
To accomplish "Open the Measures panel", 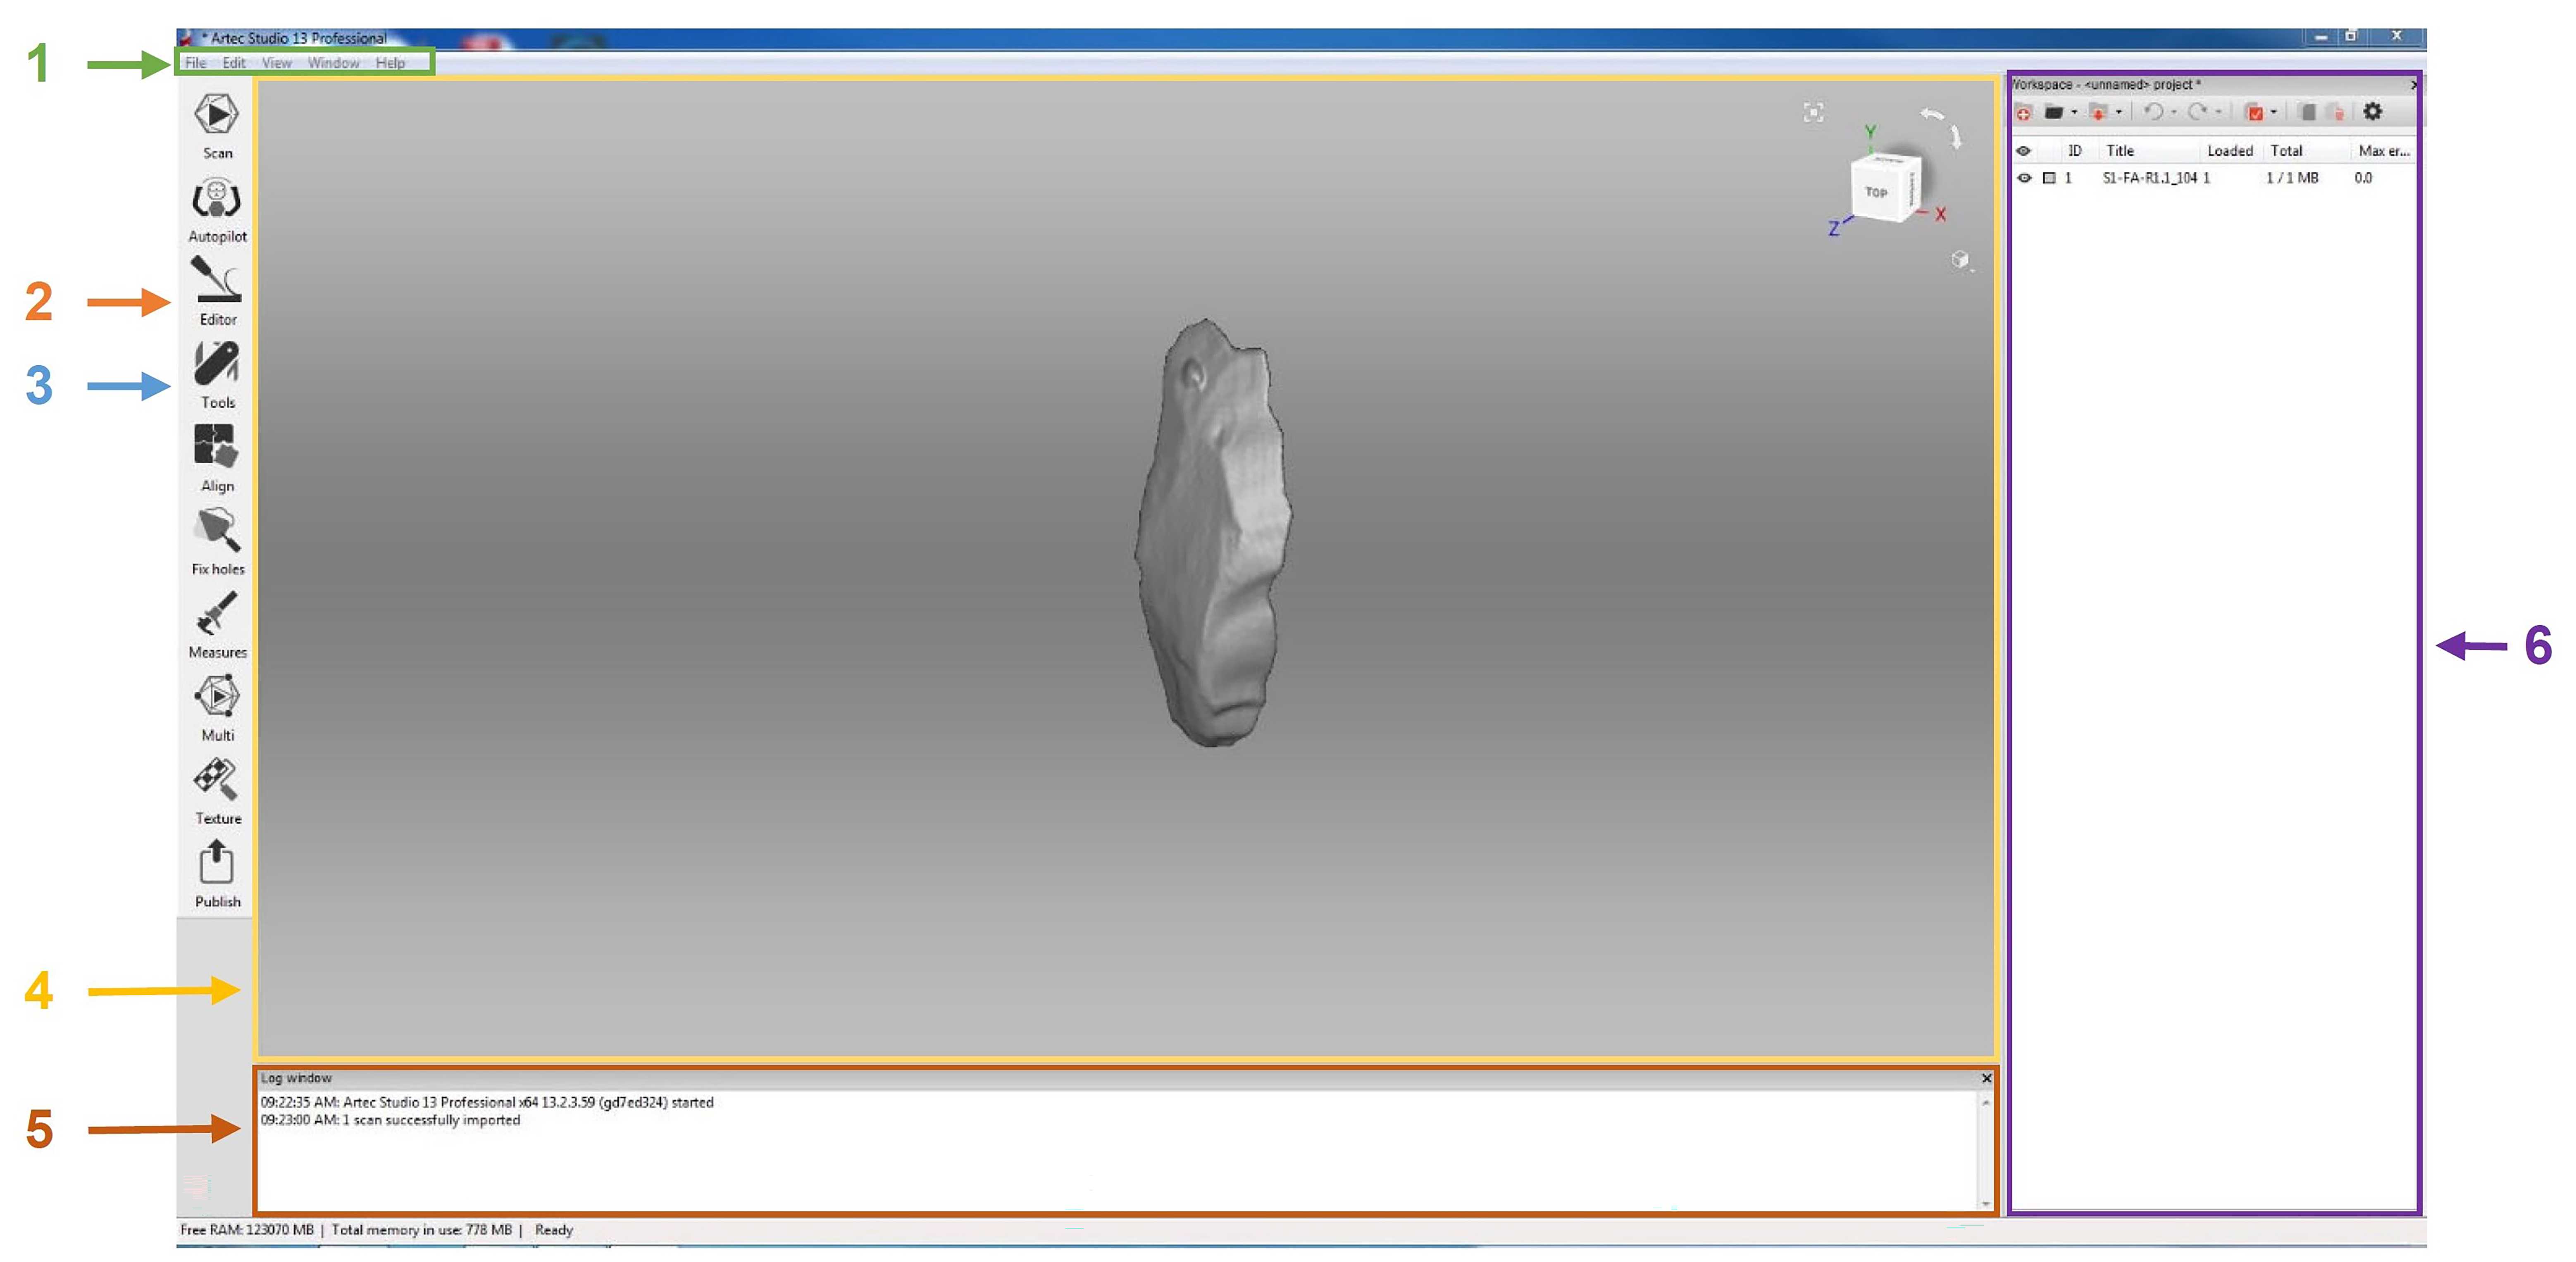I will pyautogui.click(x=217, y=625).
